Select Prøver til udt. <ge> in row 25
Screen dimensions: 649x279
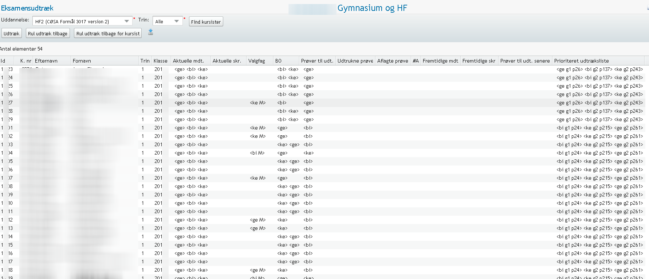[309, 86]
